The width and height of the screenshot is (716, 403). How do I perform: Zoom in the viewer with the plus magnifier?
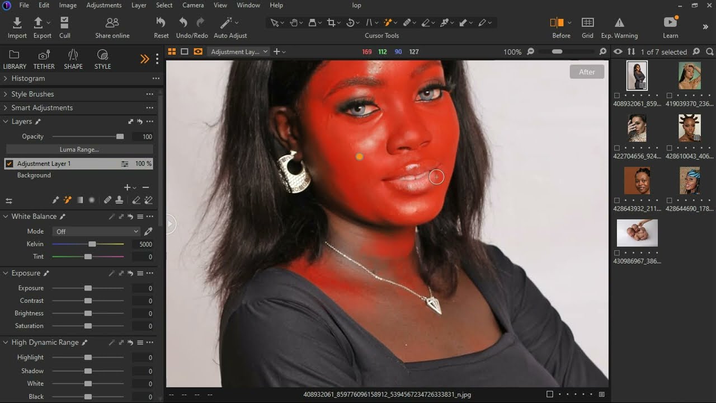602,51
